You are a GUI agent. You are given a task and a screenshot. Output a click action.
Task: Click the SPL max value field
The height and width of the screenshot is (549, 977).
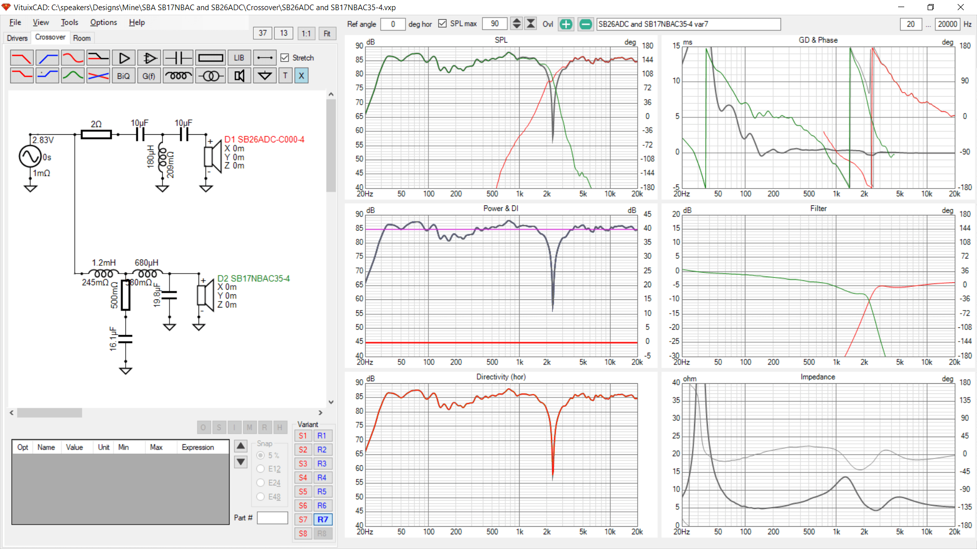click(x=495, y=24)
